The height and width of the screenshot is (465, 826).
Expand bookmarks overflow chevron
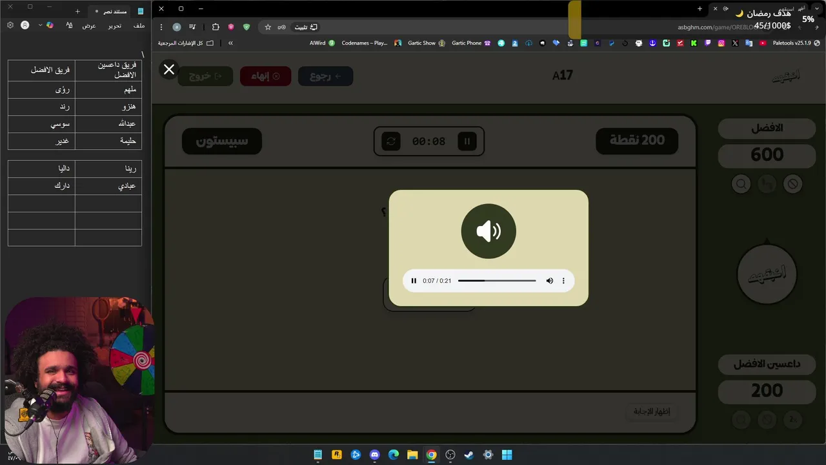click(x=230, y=43)
